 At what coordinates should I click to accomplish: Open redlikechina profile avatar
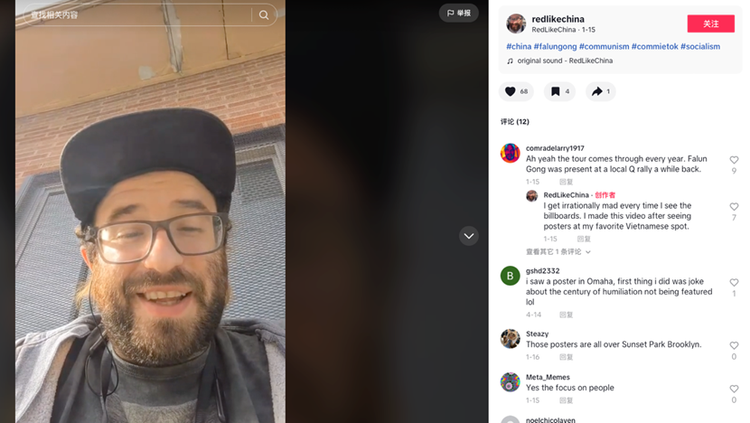[516, 23]
